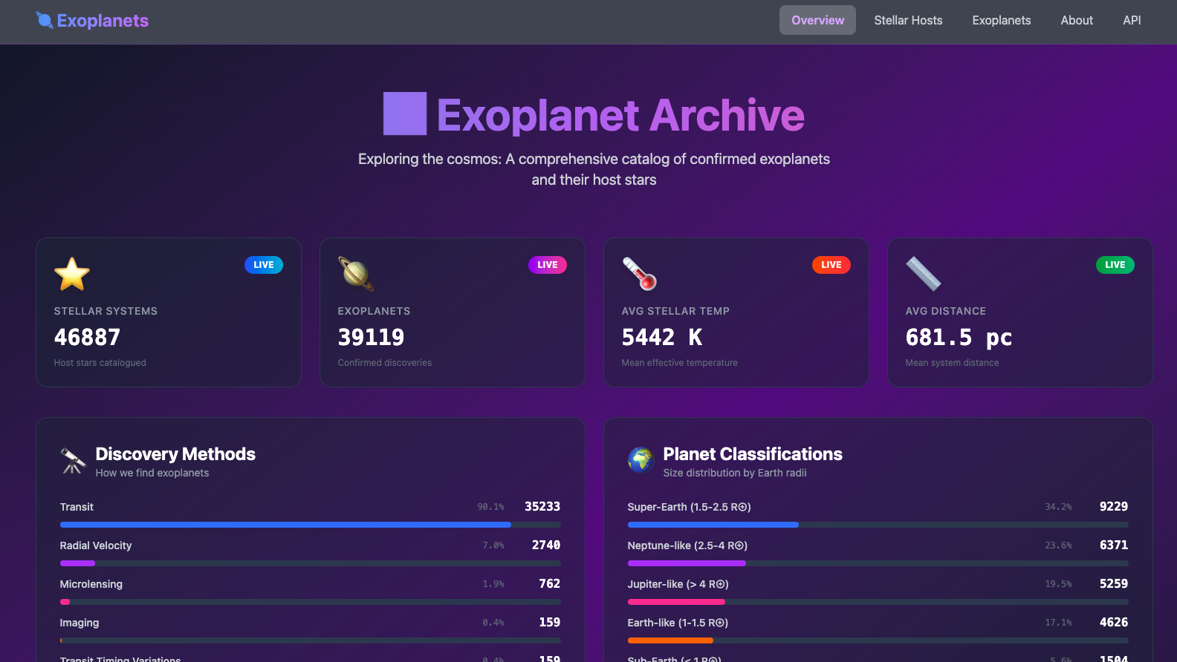This screenshot has width=1177, height=662.
Task: Click the Imaging progress bar
Action: click(x=311, y=640)
